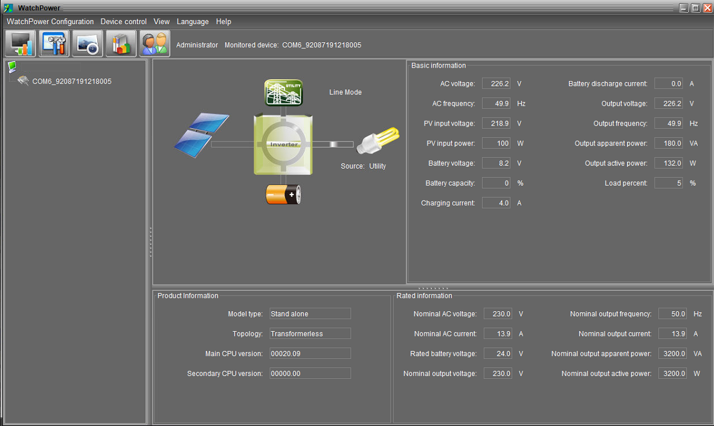Image resolution: width=714 pixels, height=426 pixels.
Task: Click the Product Information panel heading
Action: coord(188,295)
